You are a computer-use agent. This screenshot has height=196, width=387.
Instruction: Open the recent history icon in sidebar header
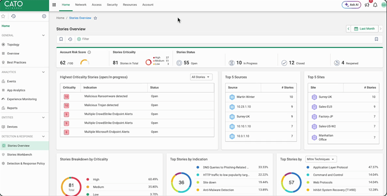(x=13, y=16)
